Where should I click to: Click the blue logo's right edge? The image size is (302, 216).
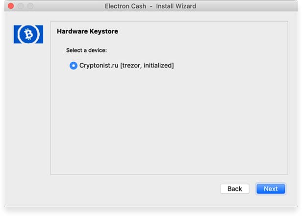pyautogui.click(x=41, y=34)
